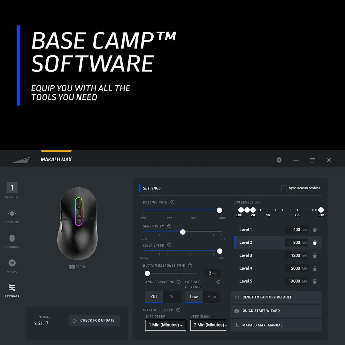Open the Macro section
The height and width of the screenshot is (345, 345).
click(x=12, y=263)
